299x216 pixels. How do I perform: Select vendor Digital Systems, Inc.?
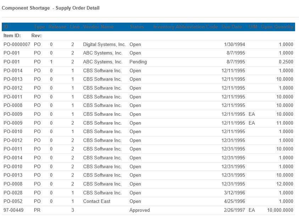click(104, 45)
